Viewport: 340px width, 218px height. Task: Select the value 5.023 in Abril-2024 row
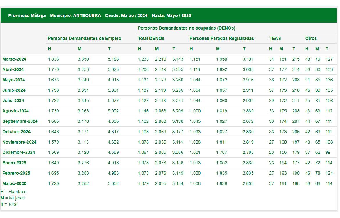[x=113, y=70]
